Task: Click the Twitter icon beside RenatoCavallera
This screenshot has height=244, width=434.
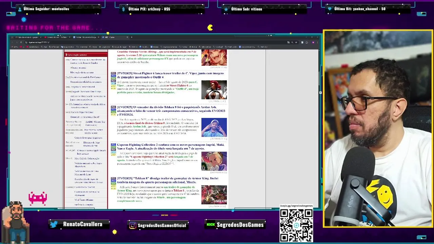Action: click(x=54, y=224)
